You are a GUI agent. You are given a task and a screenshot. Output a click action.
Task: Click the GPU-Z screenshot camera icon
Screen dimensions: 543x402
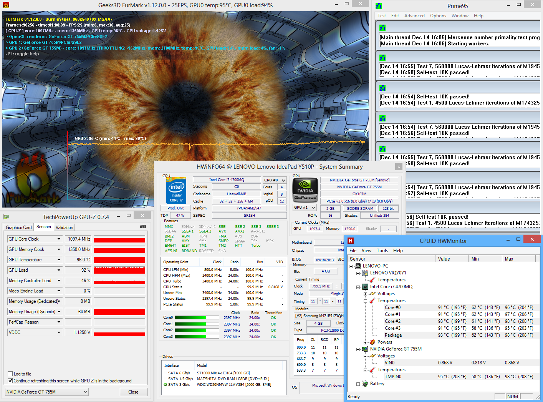click(143, 227)
